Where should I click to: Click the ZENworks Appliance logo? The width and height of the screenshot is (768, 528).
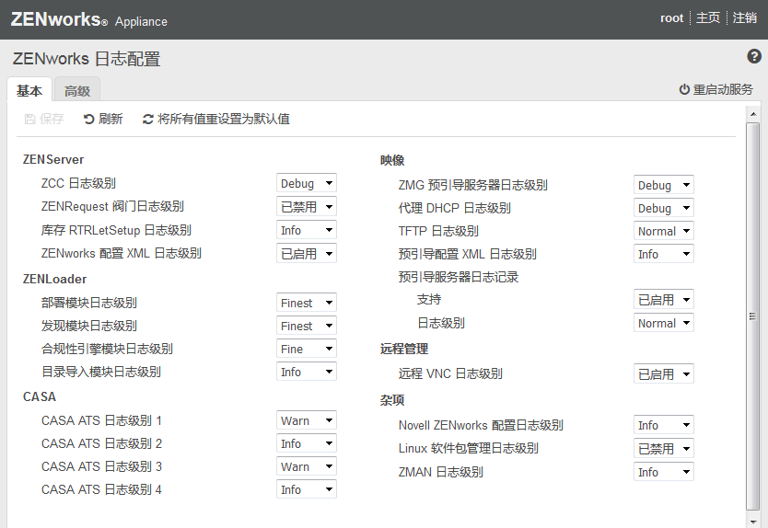click(x=88, y=20)
